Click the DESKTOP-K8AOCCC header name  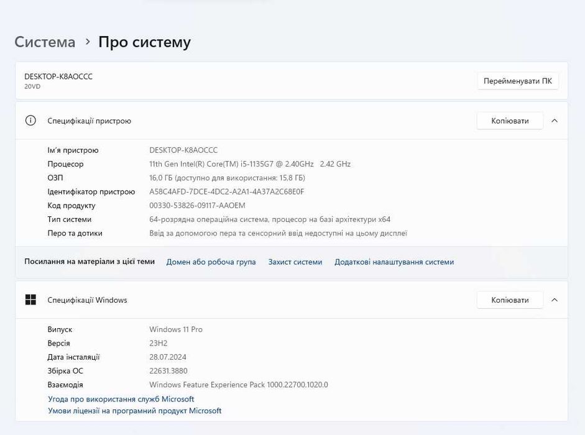pyautogui.click(x=58, y=76)
